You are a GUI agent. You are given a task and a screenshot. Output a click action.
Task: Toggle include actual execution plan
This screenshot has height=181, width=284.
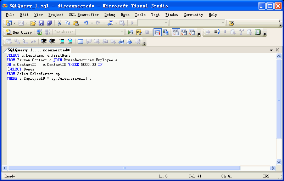157,32
